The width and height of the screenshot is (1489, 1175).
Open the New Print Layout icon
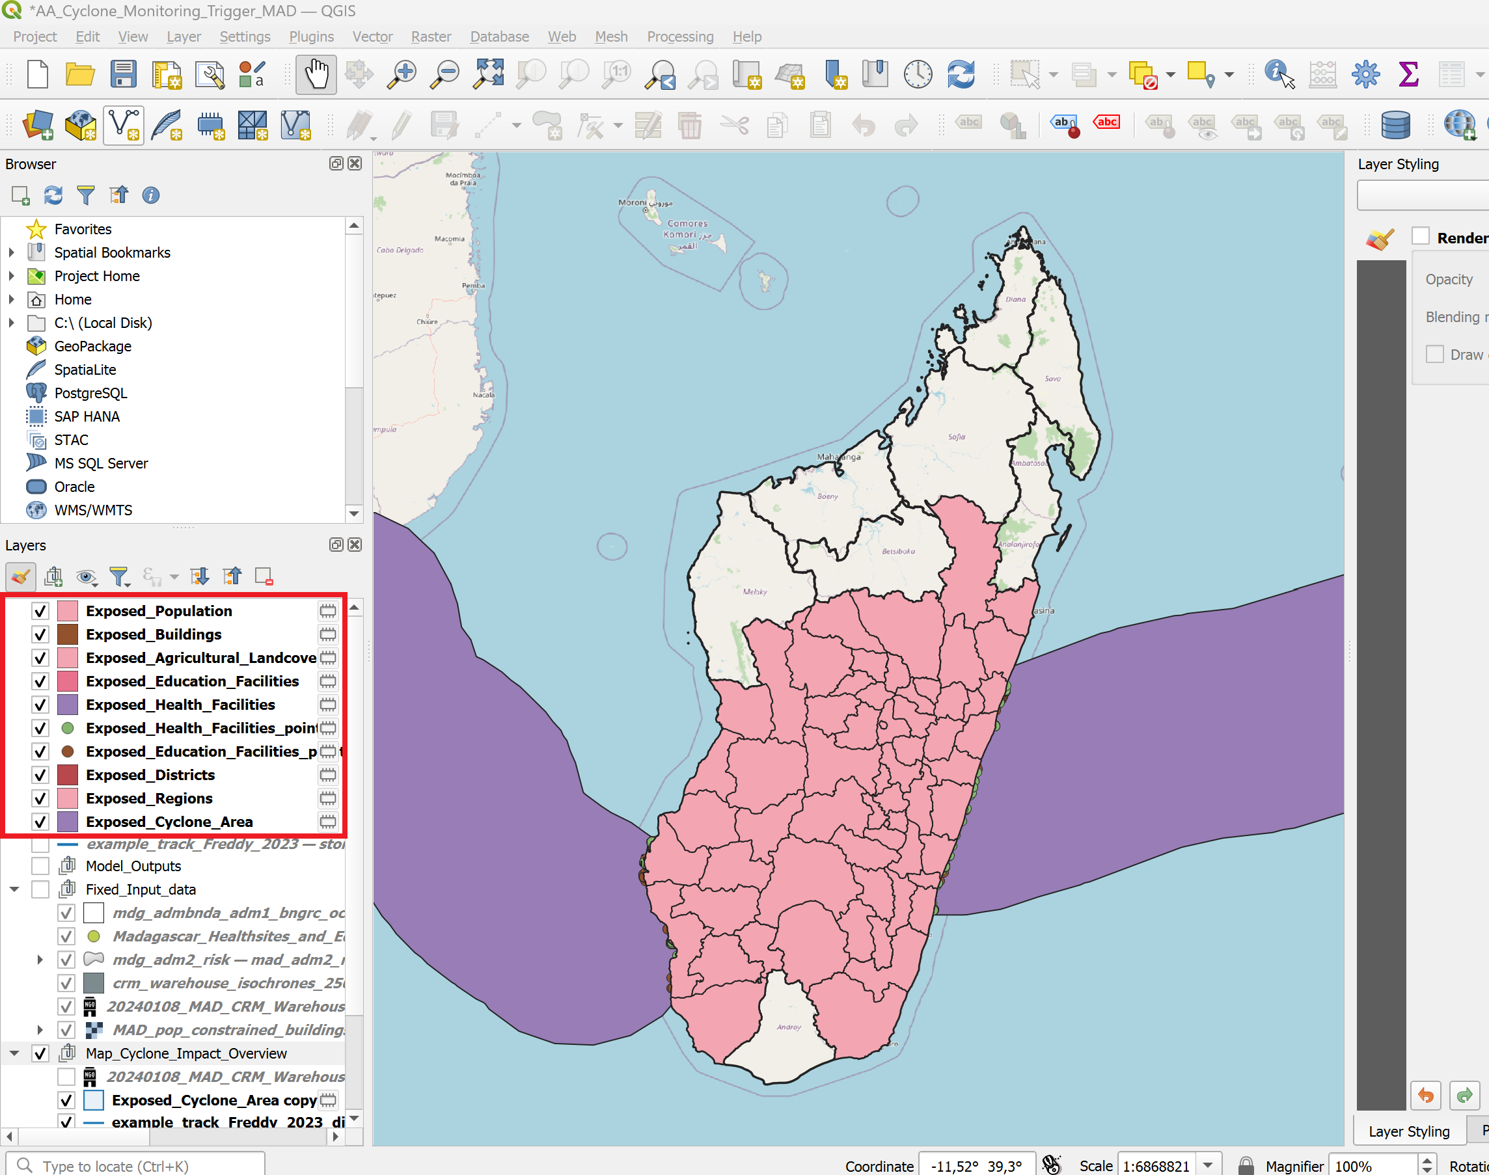tap(167, 74)
